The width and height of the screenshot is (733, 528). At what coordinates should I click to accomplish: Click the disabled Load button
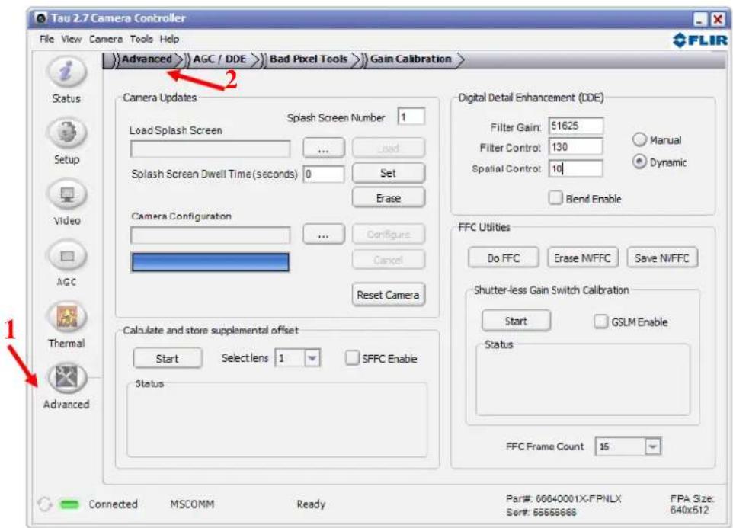click(388, 148)
